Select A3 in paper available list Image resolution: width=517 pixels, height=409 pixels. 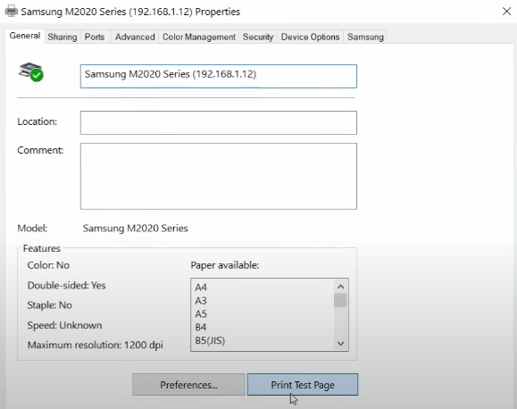(201, 301)
